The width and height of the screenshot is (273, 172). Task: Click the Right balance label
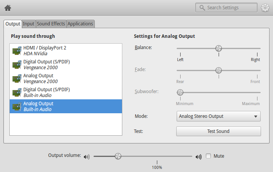pos(255,60)
